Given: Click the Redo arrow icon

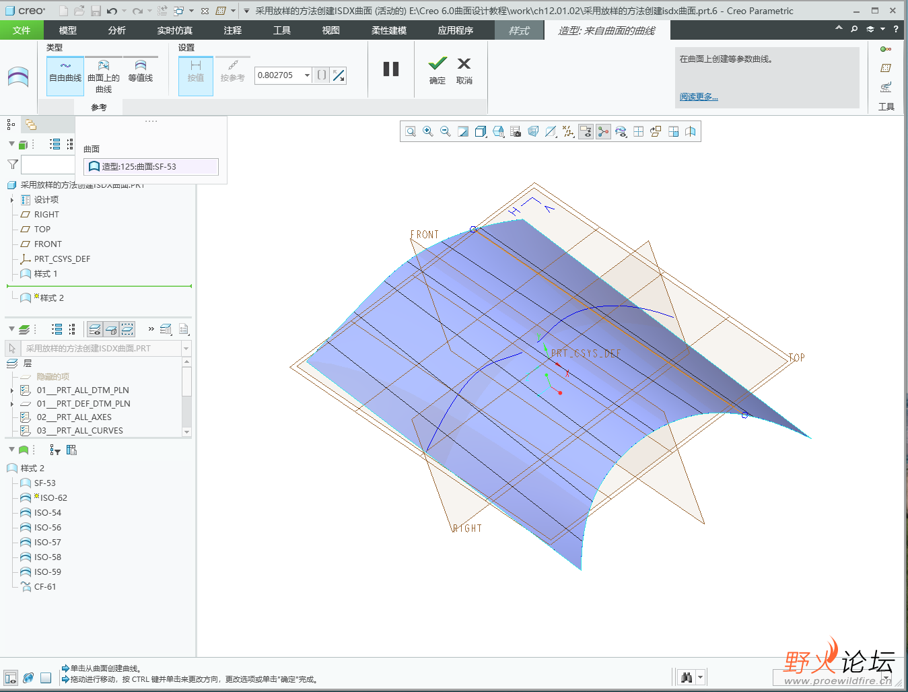Looking at the screenshot, I should point(137,11).
